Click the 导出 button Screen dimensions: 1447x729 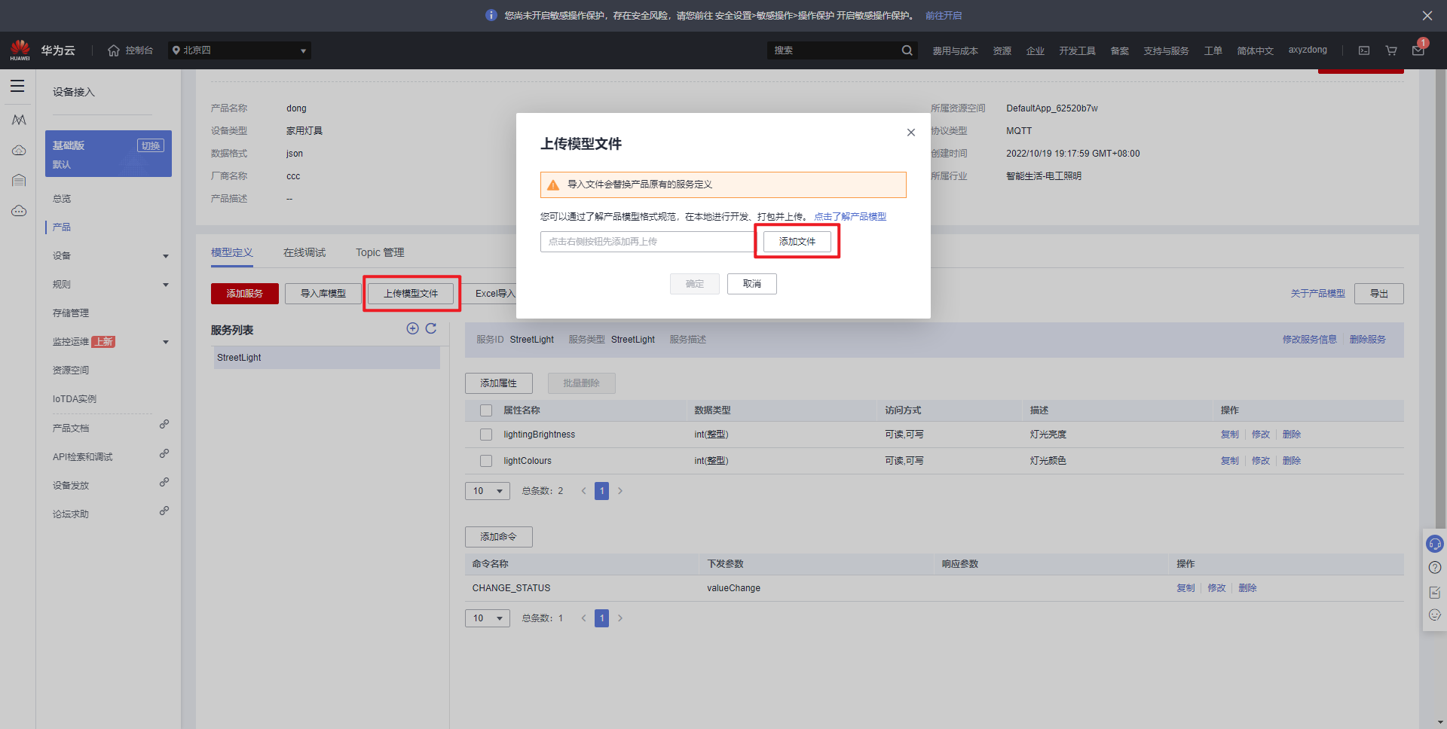1379,294
